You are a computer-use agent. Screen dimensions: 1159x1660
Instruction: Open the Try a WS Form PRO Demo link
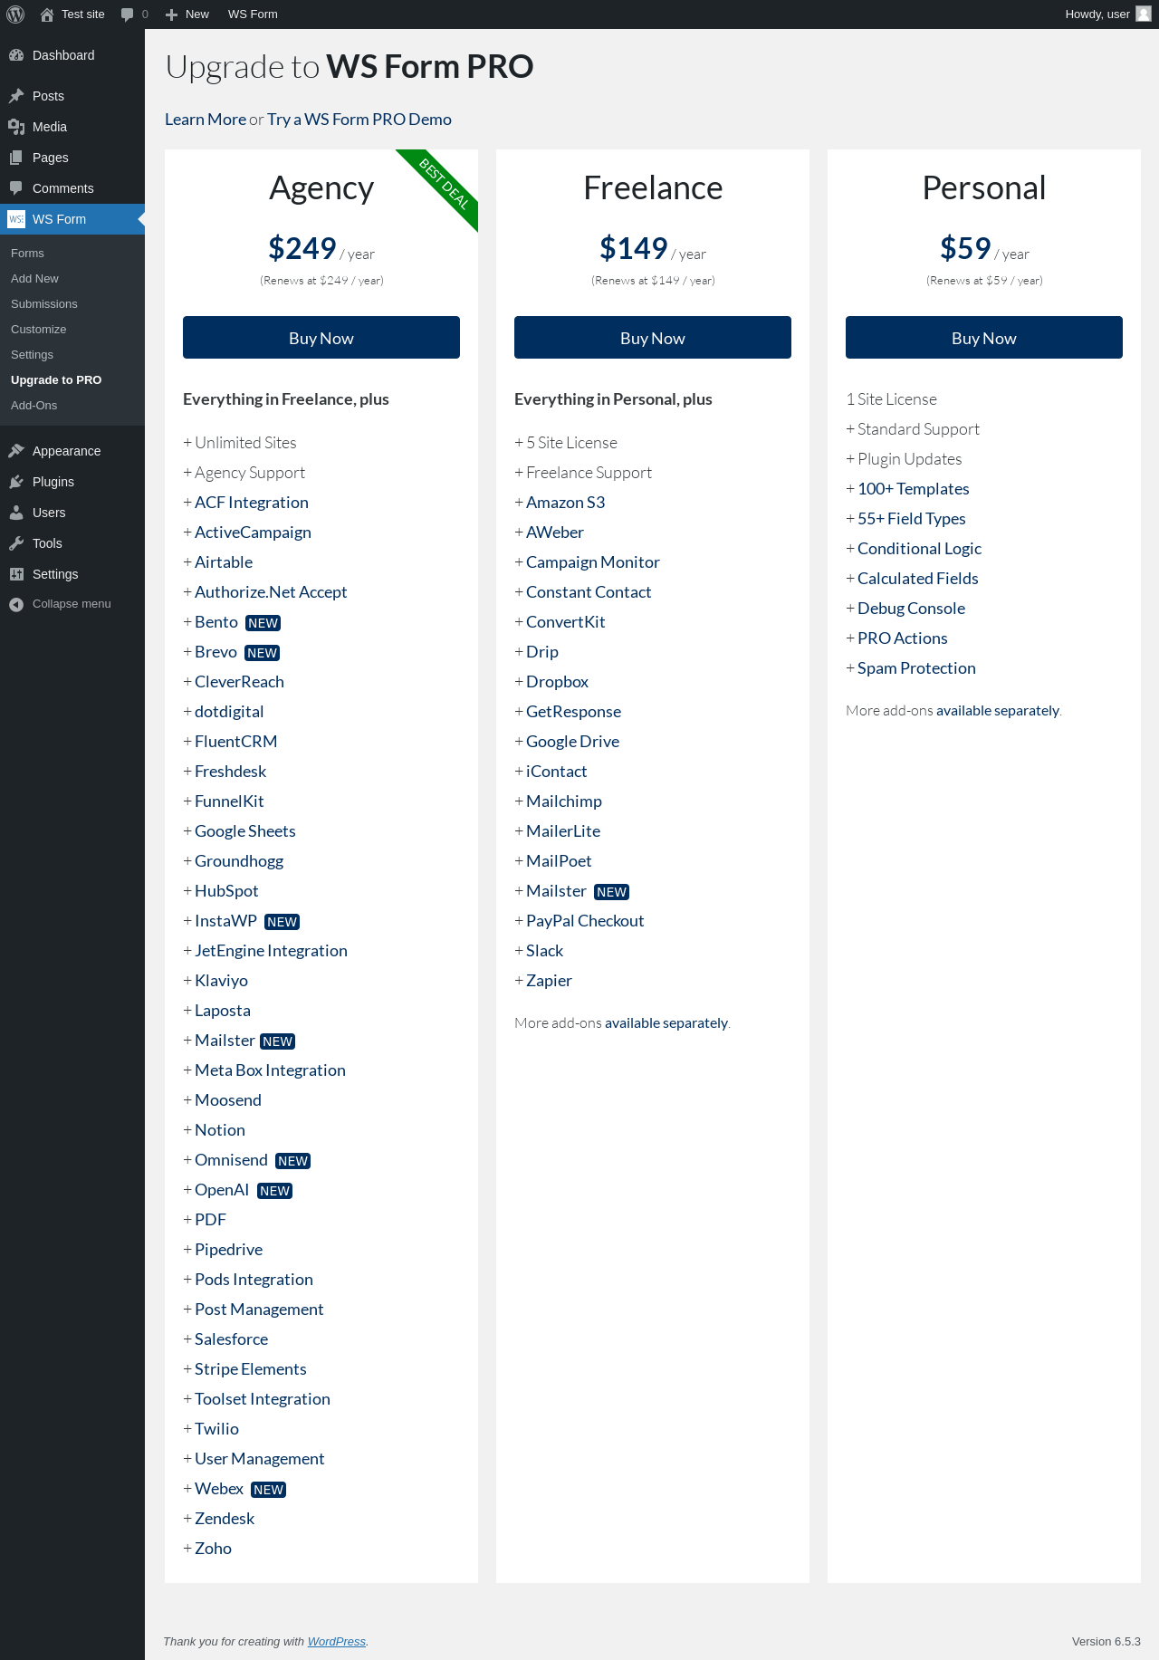tap(359, 120)
